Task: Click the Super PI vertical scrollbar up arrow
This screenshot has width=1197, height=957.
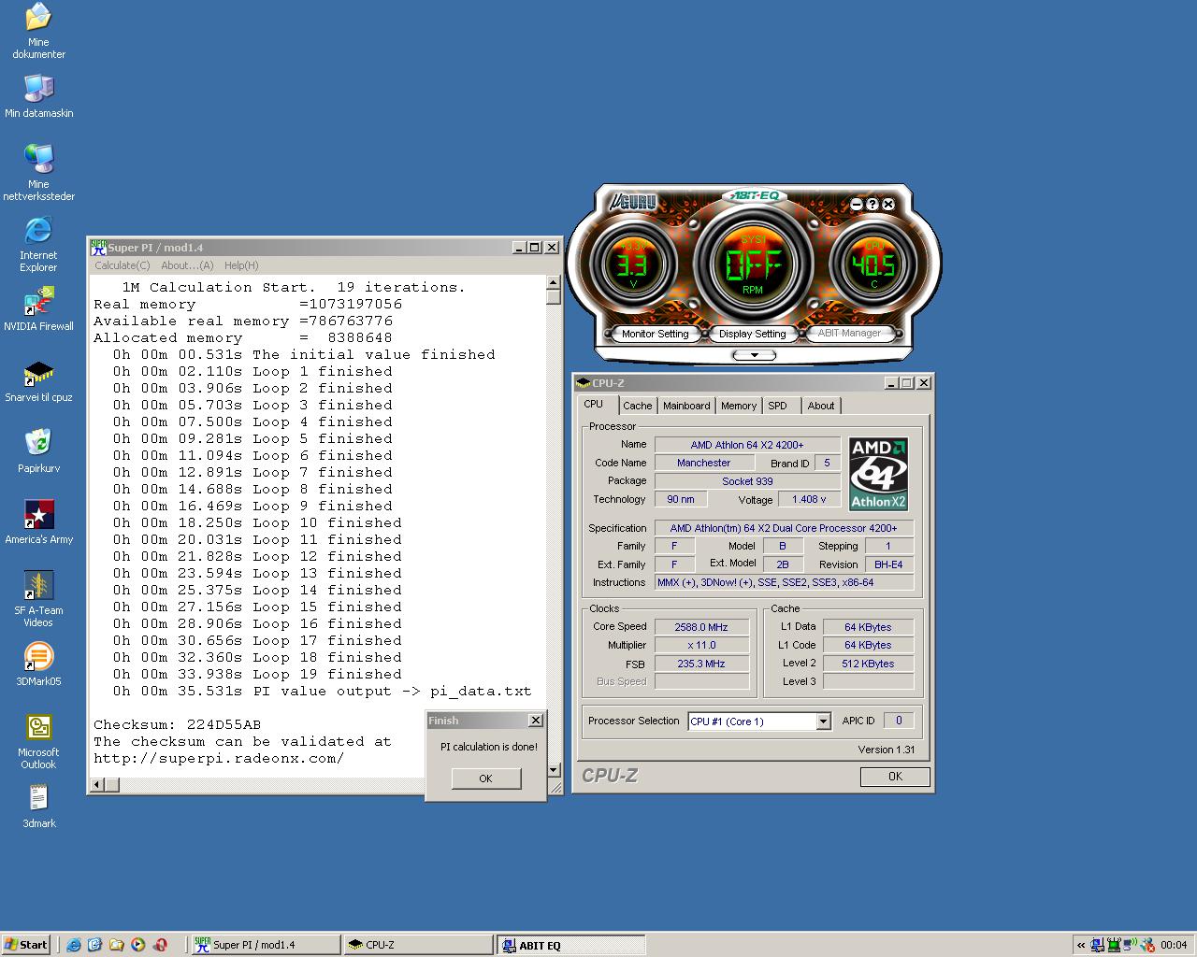Action: coord(554,282)
